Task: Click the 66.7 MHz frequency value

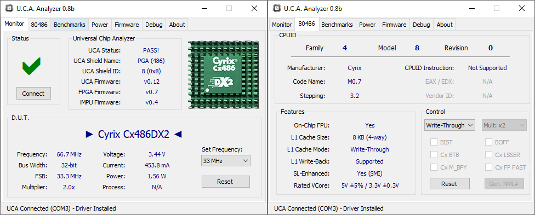Action: point(69,154)
